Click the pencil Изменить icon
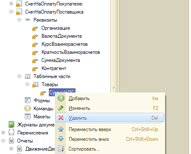The height and width of the screenshot is (154, 191). tap(61, 108)
